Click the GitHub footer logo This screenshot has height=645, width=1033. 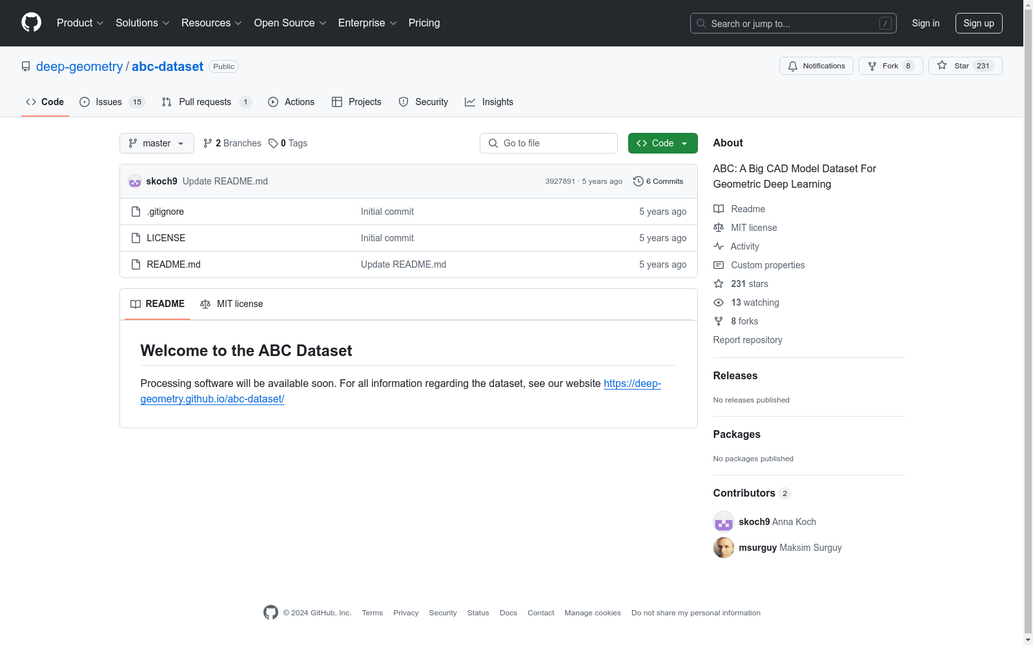tap(271, 613)
